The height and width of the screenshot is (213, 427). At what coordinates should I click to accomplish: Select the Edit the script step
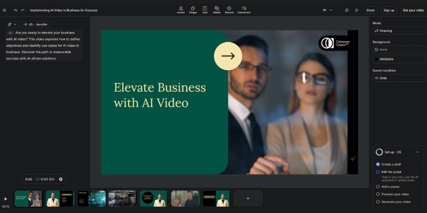click(x=389, y=172)
